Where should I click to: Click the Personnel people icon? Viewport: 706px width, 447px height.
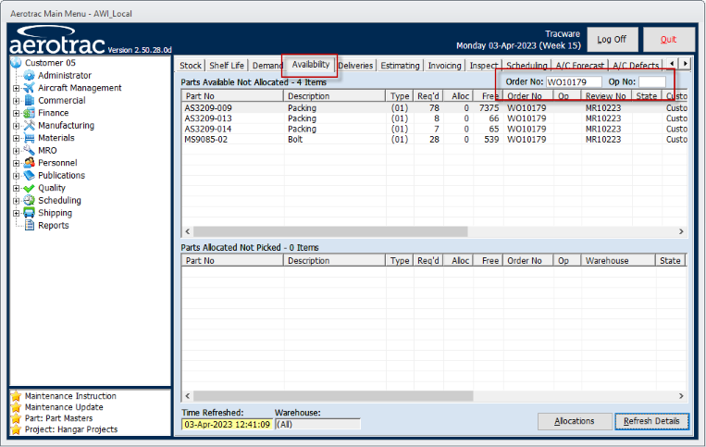point(30,163)
